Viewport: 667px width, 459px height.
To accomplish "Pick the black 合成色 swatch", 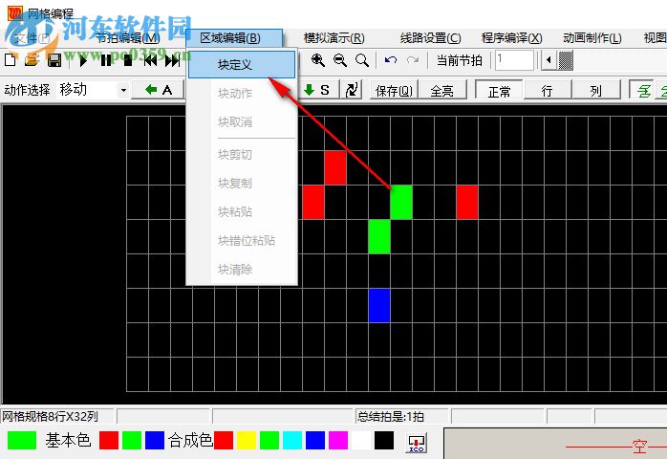I will click(384, 440).
